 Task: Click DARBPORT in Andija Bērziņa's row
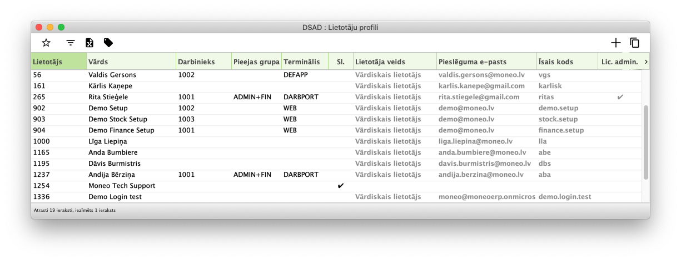(301, 175)
